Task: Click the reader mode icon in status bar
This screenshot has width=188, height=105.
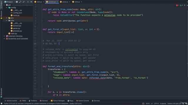Action: click(143, 104)
